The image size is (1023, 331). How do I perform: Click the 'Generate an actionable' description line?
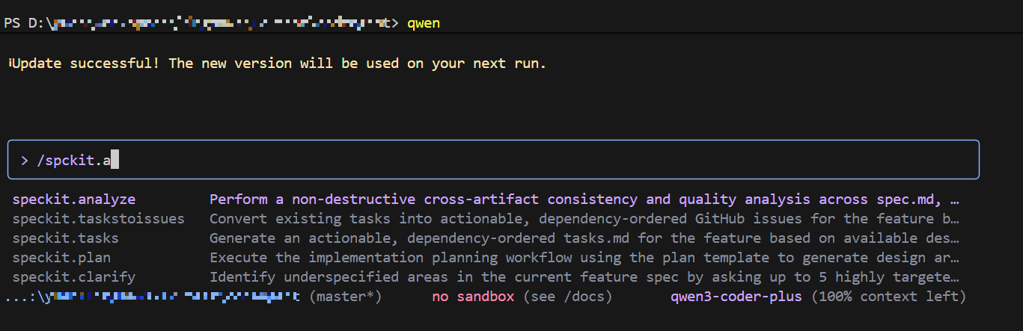(x=584, y=238)
